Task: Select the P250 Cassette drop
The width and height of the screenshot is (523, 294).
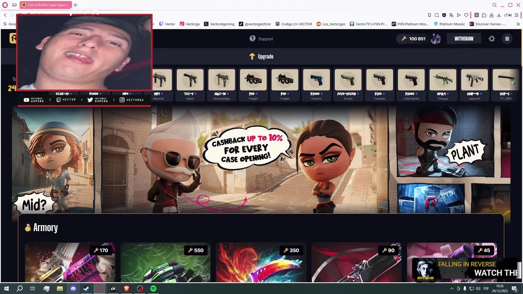Action: [380, 84]
